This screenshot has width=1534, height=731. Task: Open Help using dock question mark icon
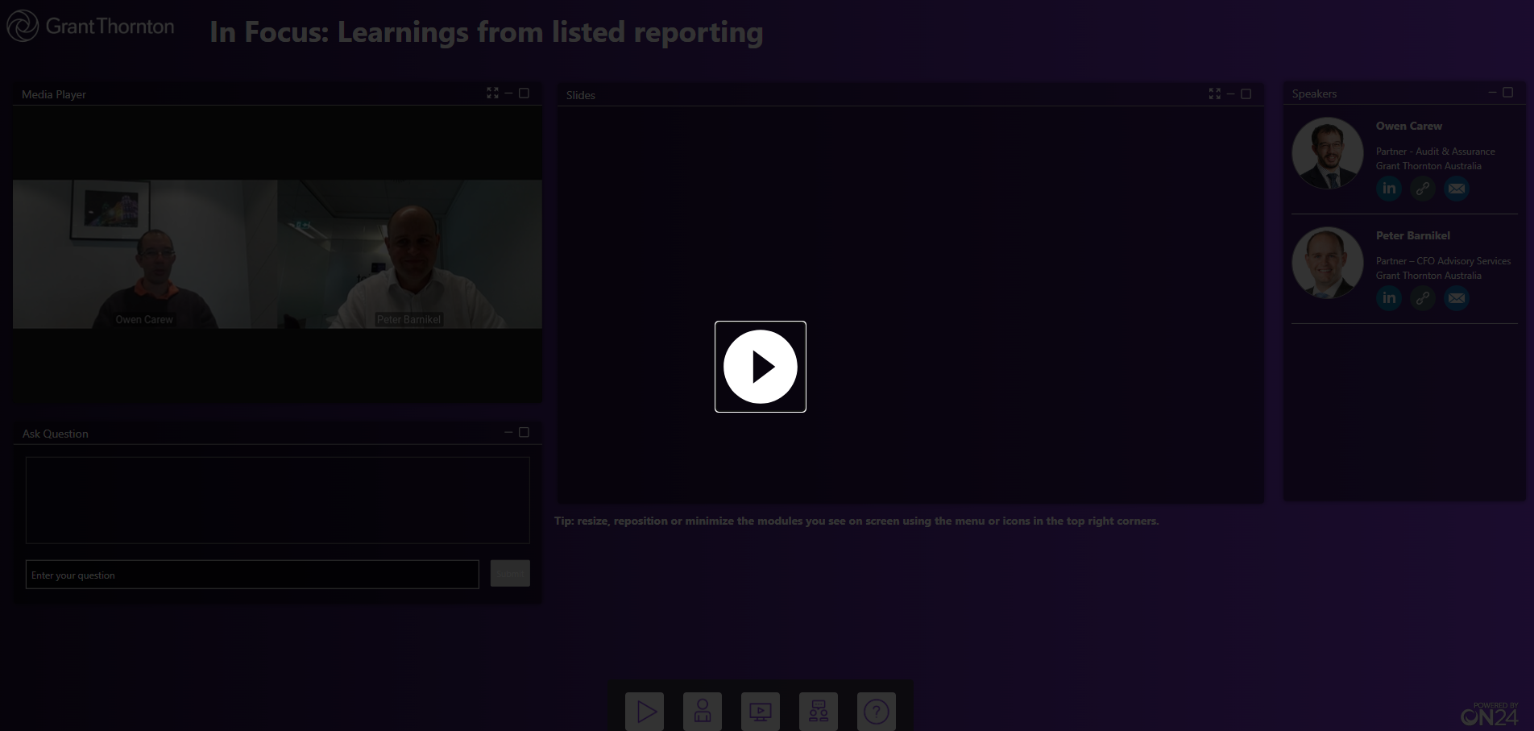(877, 711)
